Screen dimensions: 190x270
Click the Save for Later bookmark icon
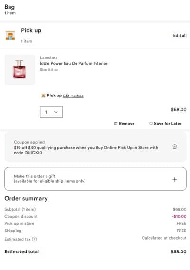151,124
